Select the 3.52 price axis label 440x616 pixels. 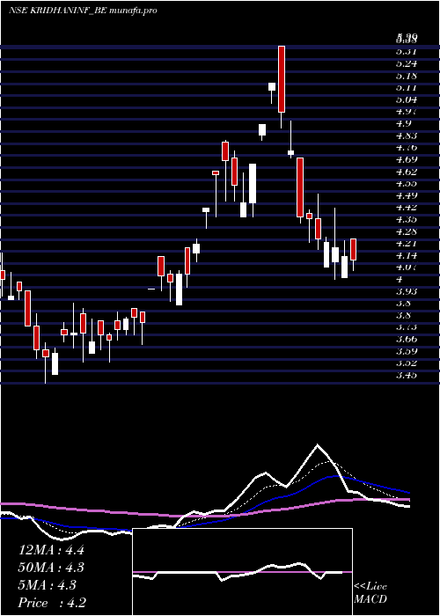coord(407,363)
